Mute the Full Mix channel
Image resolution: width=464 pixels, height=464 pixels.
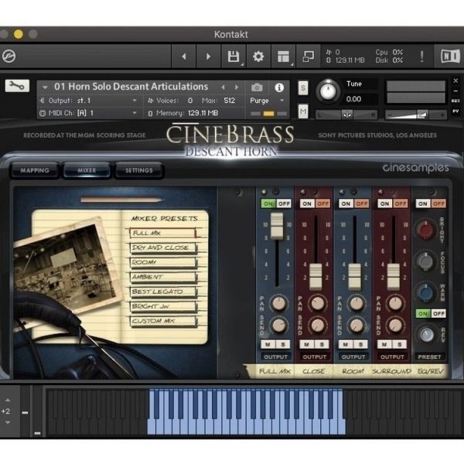(x=268, y=344)
